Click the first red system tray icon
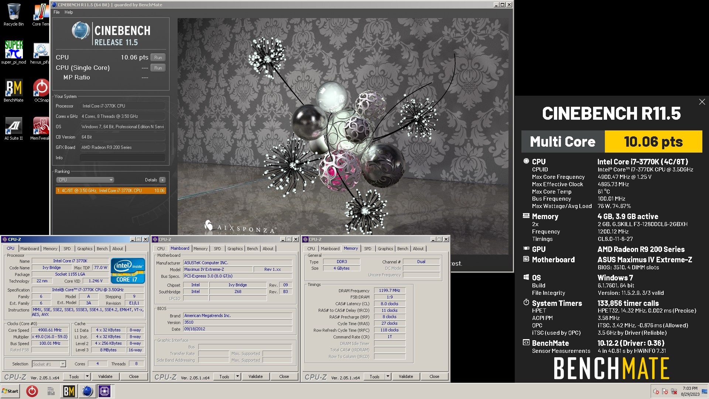Image resolution: width=709 pixels, height=399 pixels. pos(656,392)
